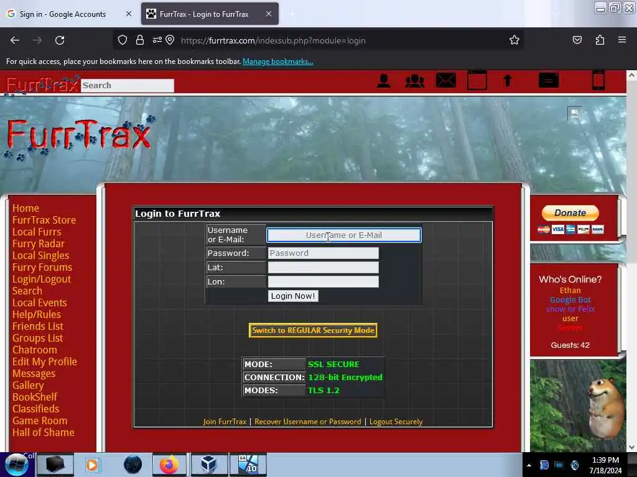Open Local Furrs in sidebar
Screen dimensions: 637x477
click(37, 232)
